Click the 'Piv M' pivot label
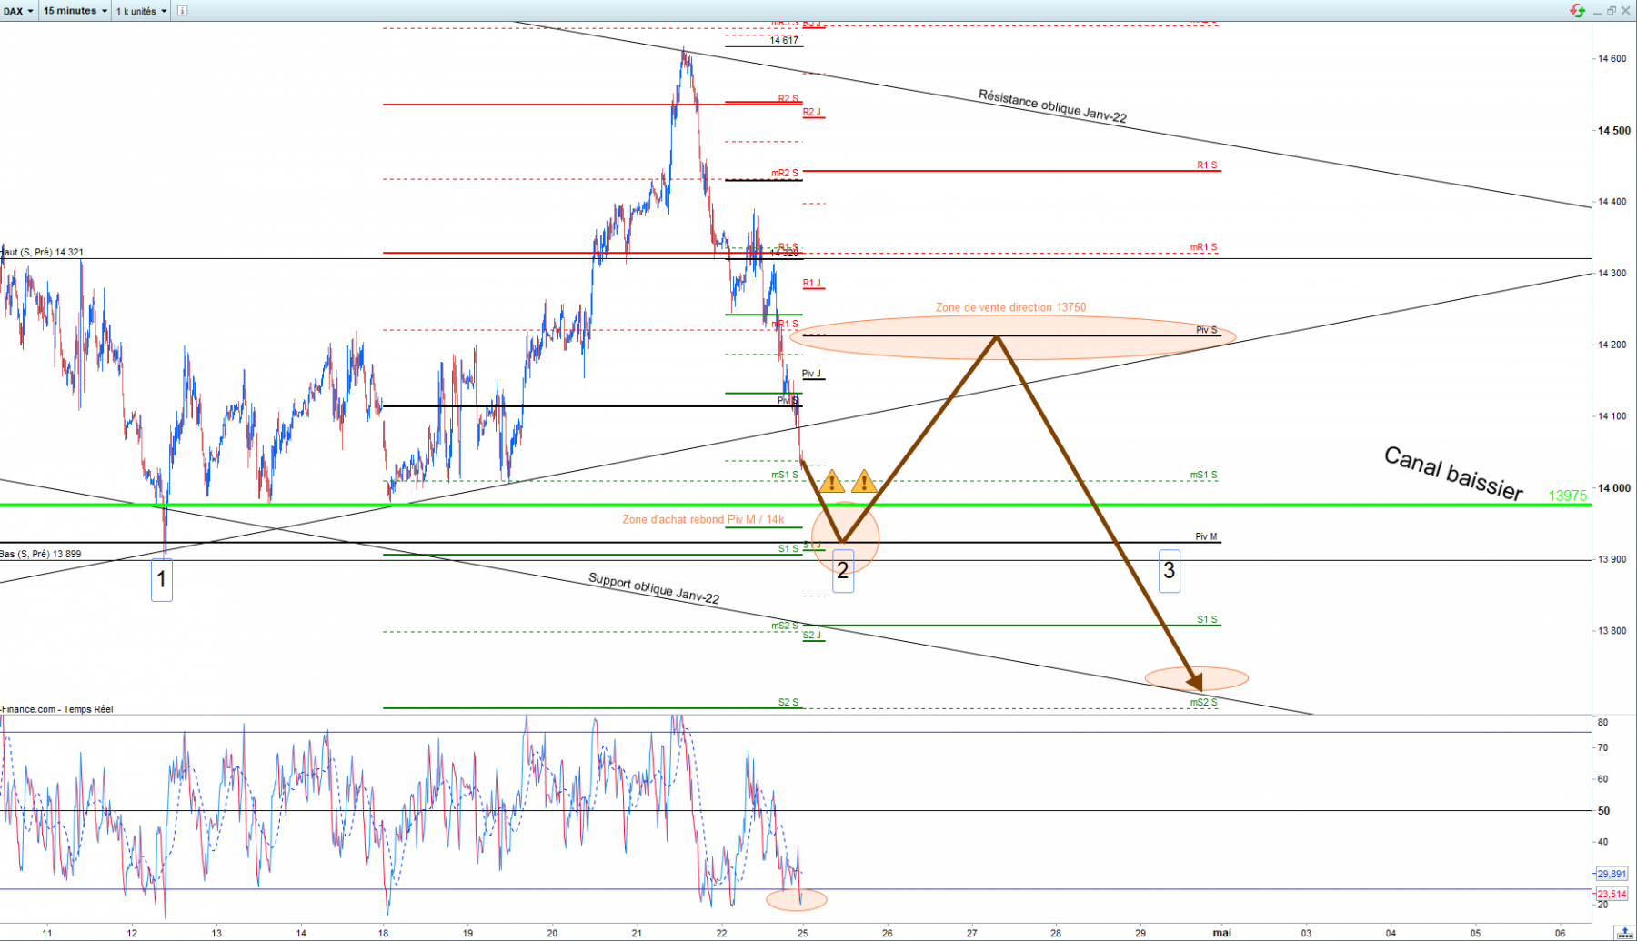1637x941 pixels. 1206,536
